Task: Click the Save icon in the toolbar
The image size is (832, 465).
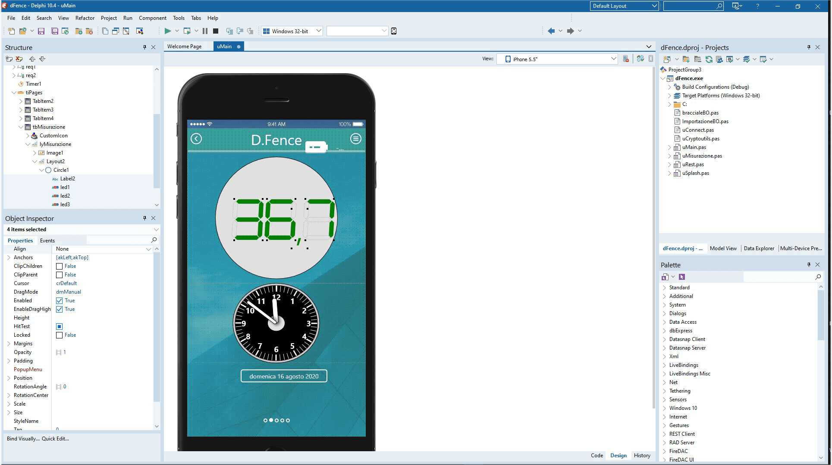Action: click(x=41, y=31)
